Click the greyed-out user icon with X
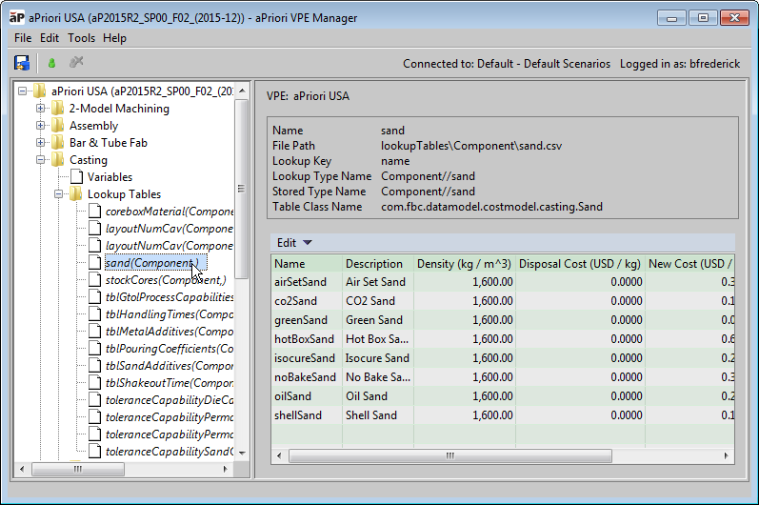The height and width of the screenshot is (505, 759). (x=76, y=63)
